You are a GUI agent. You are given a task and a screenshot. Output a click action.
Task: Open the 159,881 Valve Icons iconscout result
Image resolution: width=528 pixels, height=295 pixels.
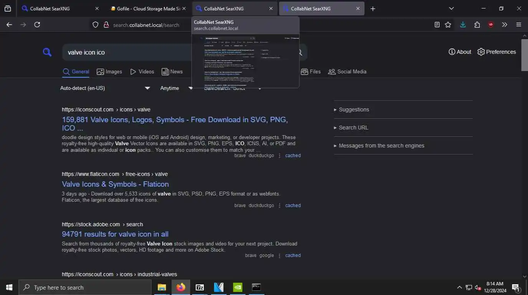(175, 124)
